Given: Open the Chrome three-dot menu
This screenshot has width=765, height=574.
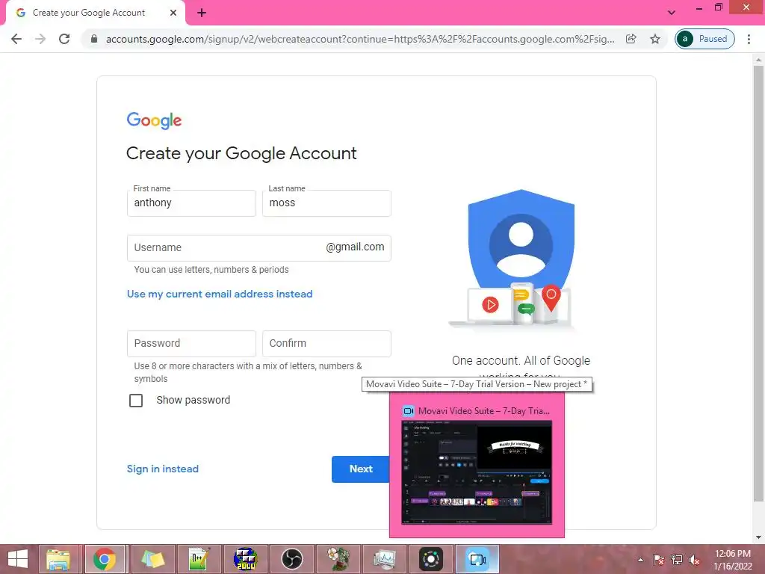Looking at the screenshot, I should coord(749,39).
